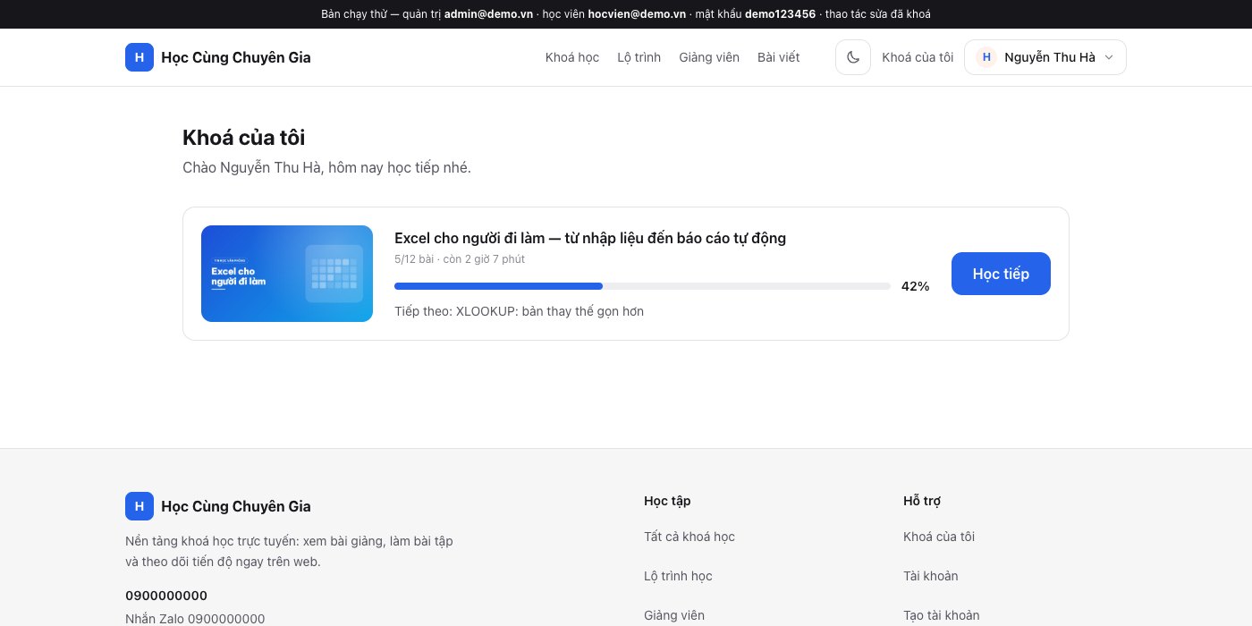This screenshot has width=1252, height=626.
Task: Open Lộ trình học footer link
Action: point(678,576)
